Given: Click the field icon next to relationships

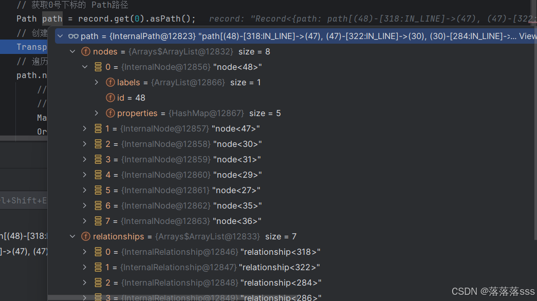Looking at the screenshot, I should tap(85, 236).
